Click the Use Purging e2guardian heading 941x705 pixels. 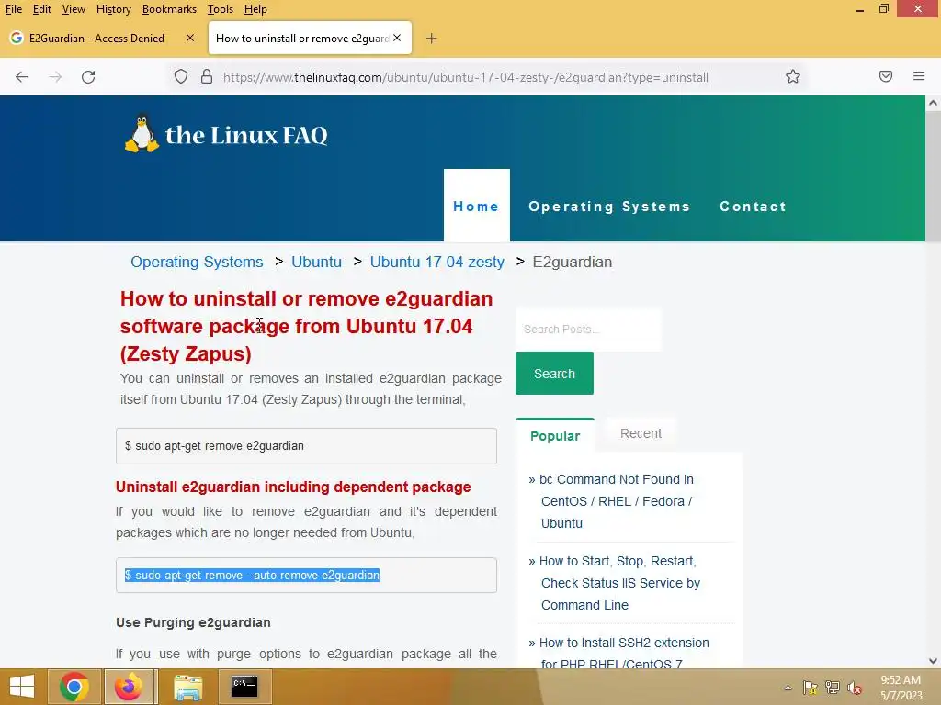coord(193,622)
